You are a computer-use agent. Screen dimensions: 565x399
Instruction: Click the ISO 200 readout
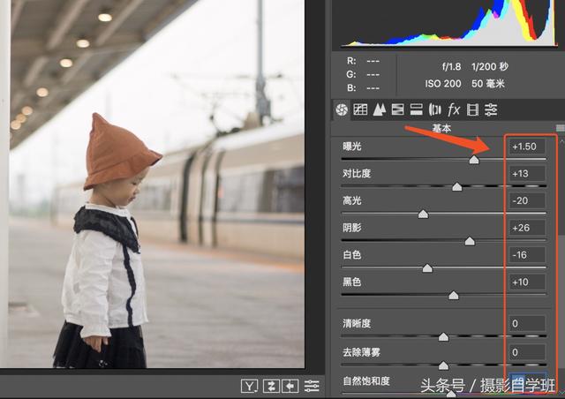[x=443, y=84]
